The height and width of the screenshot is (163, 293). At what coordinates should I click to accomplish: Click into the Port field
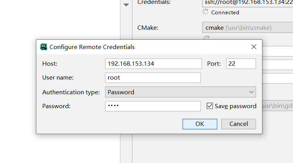[241, 64]
